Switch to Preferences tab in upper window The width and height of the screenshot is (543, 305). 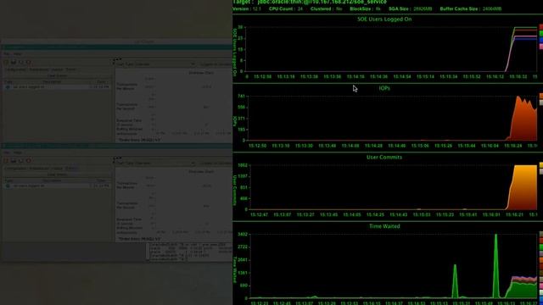[x=39, y=69]
